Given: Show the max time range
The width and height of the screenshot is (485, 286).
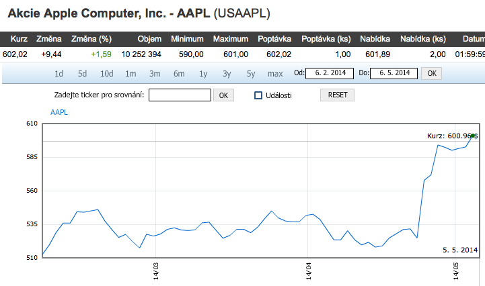Looking at the screenshot, I should pyautogui.click(x=275, y=73).
